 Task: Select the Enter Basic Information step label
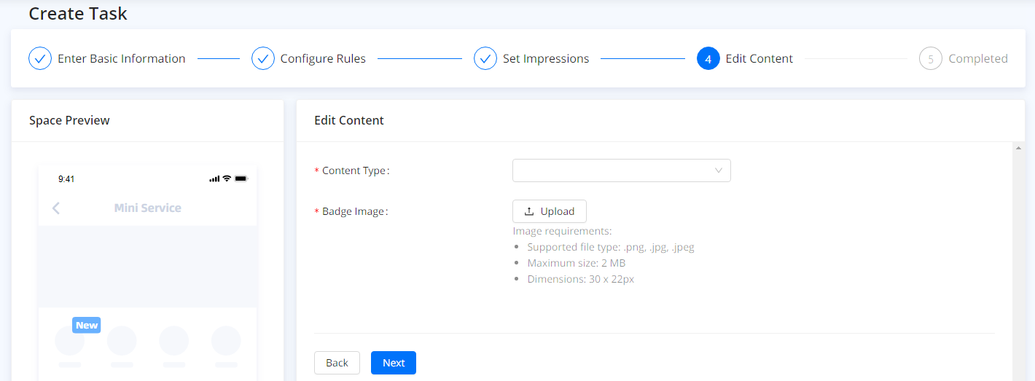point(121,58)
